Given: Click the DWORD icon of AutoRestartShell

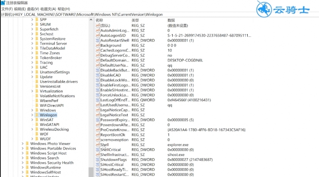Looking at the screenshot, I should 98,41.
